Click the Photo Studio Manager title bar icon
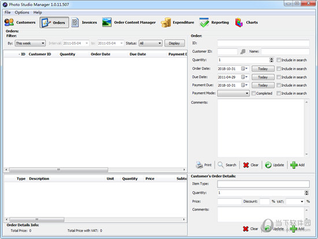The image size is (318, 239). point(5,5)
